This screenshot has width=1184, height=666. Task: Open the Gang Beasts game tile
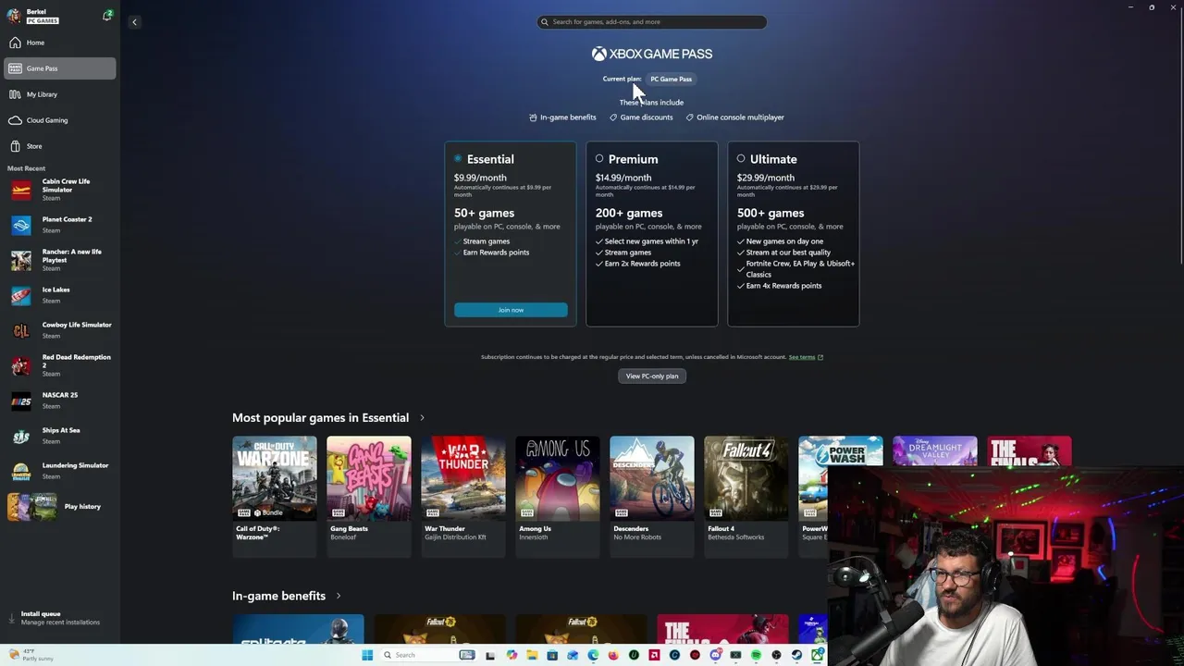pyautogui.click(x=368, y=496)
